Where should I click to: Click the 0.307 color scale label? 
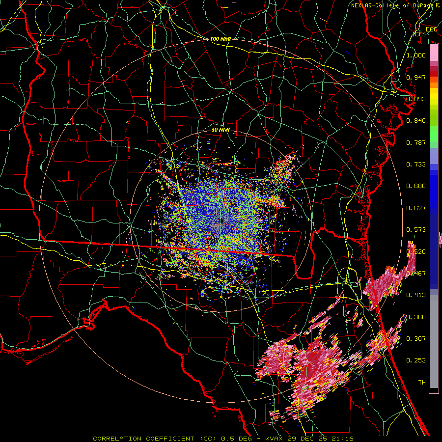point(416,339)
